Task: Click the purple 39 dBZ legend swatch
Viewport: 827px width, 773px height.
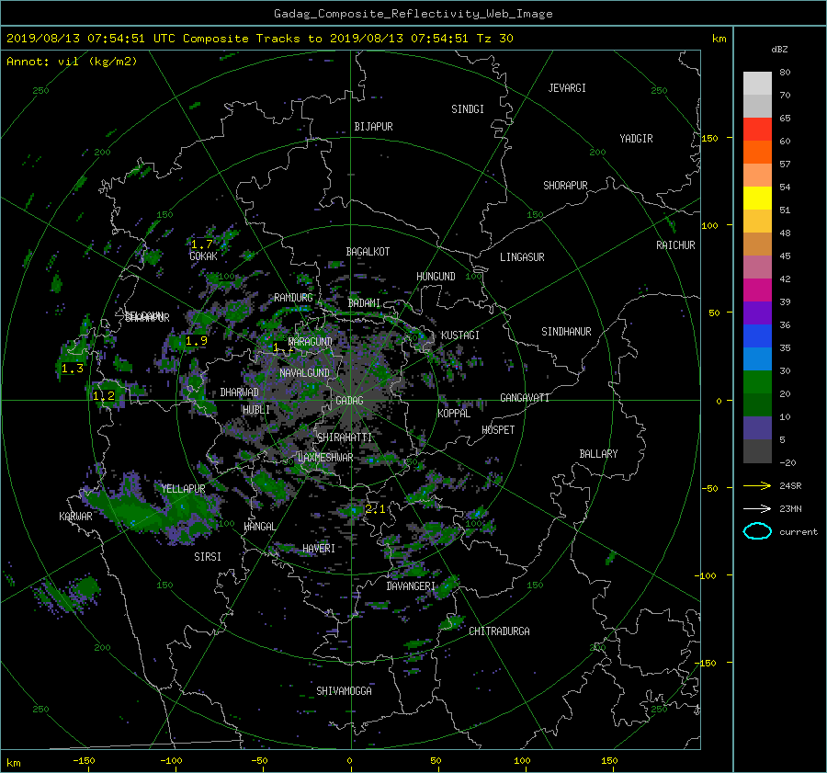Action: pos(757,313)
